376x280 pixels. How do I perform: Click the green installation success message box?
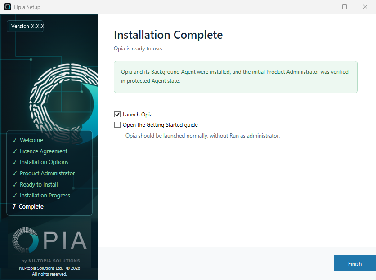[x=236, y=77]
